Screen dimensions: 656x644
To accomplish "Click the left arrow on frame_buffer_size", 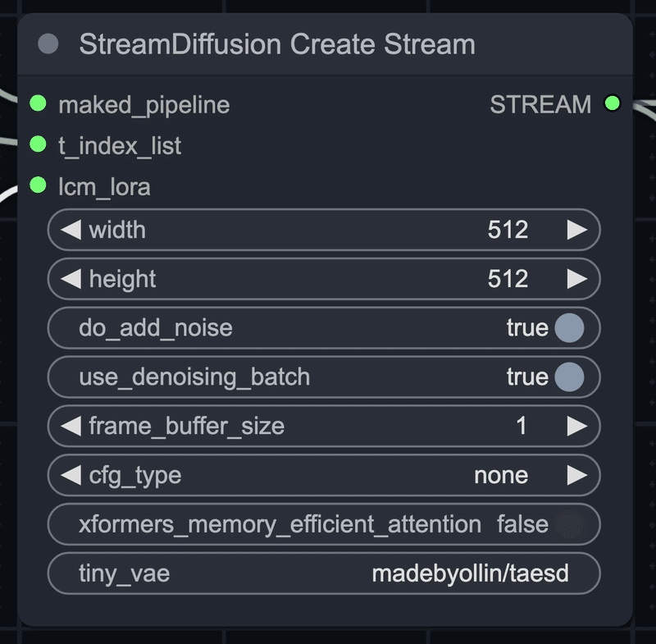I will coord(70,426).
